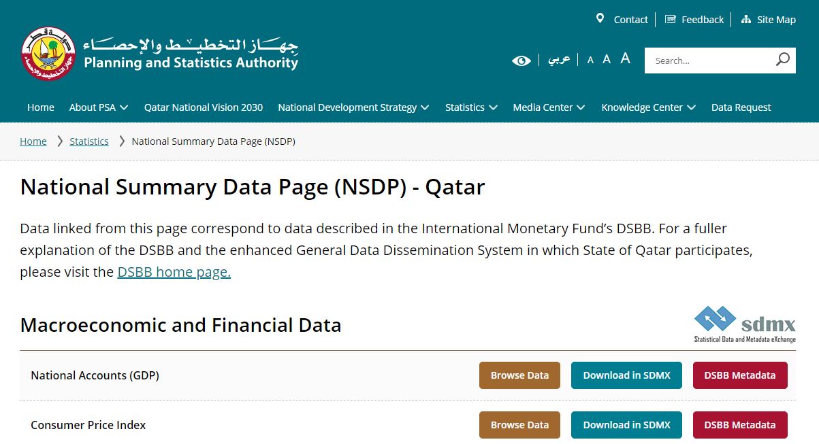
Task: Click the Feedback form icon
Action: pos(671,19)
